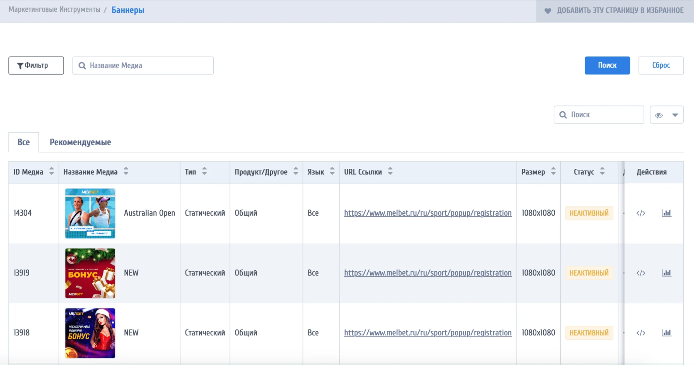This screenshot has width=694, height=365.
Task: Sort table by Продукт/Другое column
Action: (295, 171)
